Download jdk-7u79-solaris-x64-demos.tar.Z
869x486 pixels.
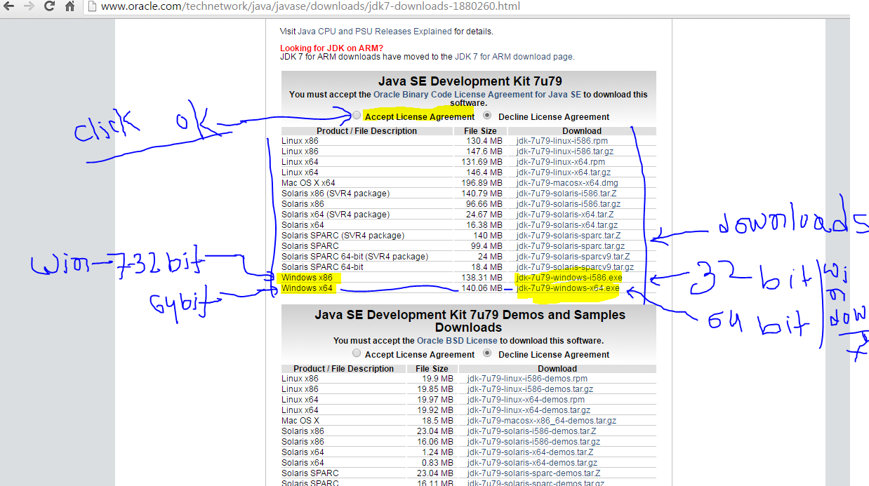(x=530, y=452)
